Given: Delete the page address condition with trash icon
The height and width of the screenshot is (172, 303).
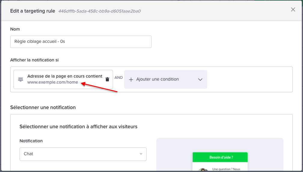Looking at the screenshot, I should (107, 79).
